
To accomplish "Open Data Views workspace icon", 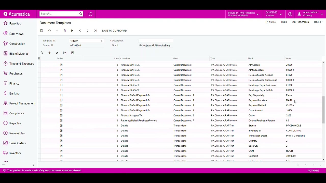I will [x=5, y=34].
